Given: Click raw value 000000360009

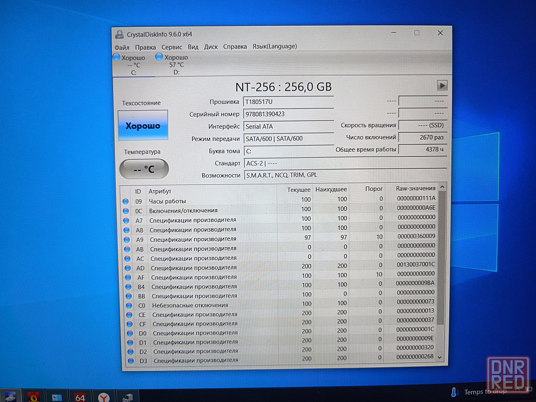Looking at the screenshot, I should (x=416, y=236).
